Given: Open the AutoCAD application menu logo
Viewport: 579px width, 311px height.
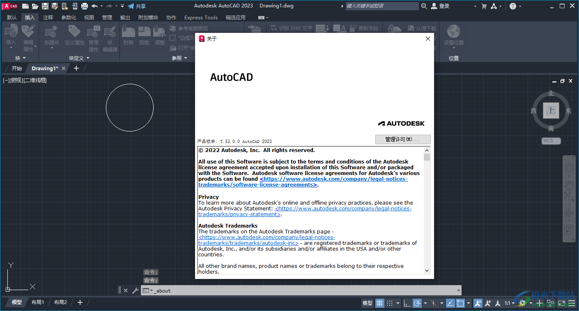Looking at the screenshot, I should click(10, 6).
